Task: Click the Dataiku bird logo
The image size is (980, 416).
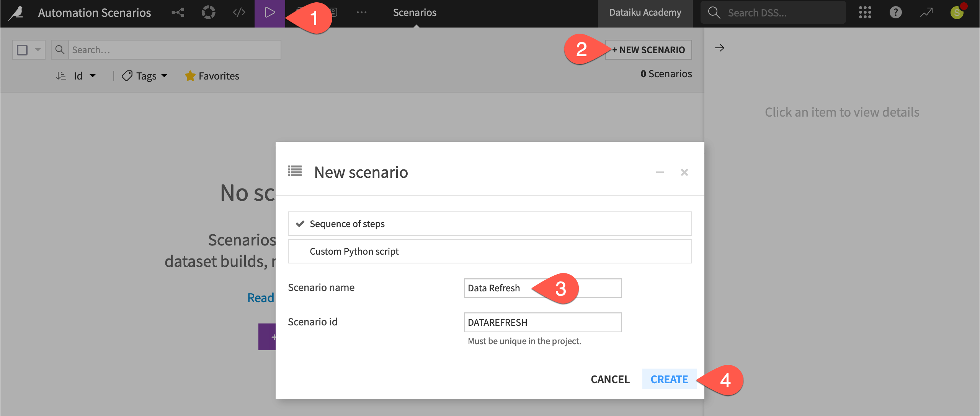Action: point(15,12)
